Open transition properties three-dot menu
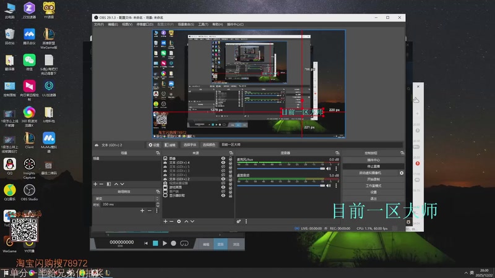Screen dimensions: 495x278 pyautogui.click(x=157, y=211)
